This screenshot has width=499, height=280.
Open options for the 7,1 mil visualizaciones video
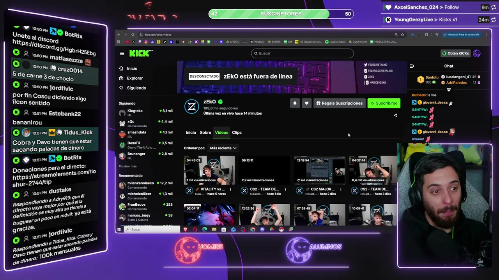[341, 190]
